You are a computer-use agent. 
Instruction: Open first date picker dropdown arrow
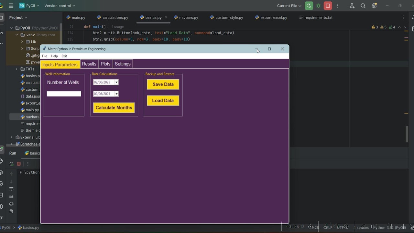coord(117,82)
